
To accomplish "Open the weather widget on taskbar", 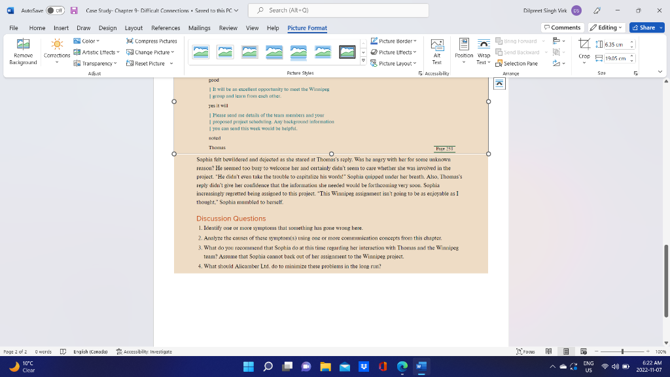I will (x=22, y=367).
